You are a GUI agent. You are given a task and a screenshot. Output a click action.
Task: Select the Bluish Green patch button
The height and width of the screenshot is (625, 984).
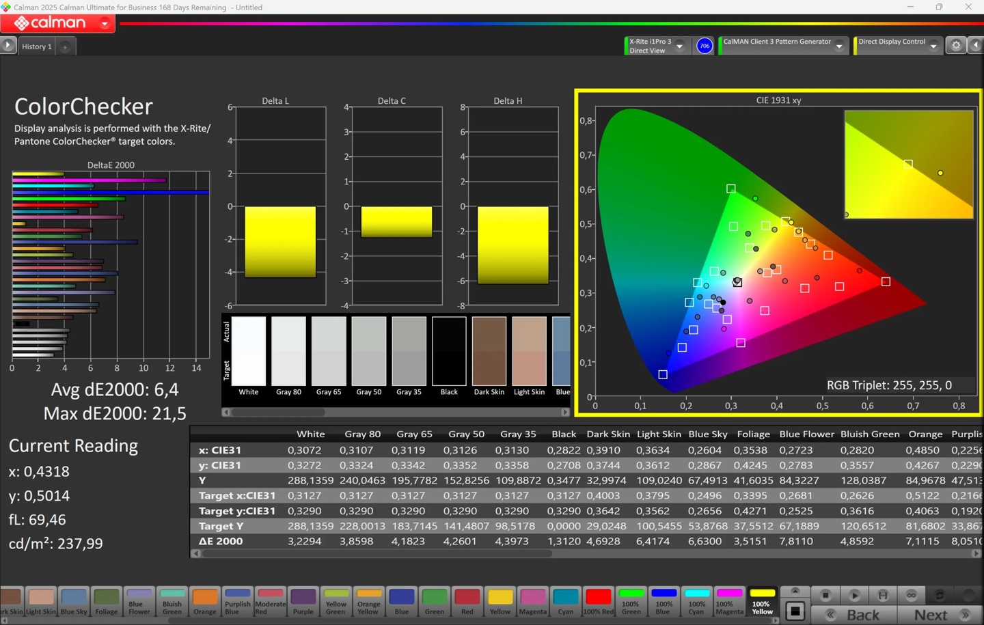[x=172, y=601]
